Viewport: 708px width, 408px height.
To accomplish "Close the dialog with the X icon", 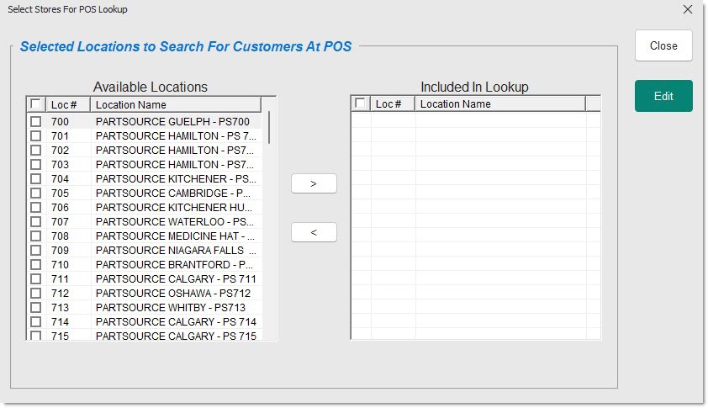I will click(x=687, y=10).
